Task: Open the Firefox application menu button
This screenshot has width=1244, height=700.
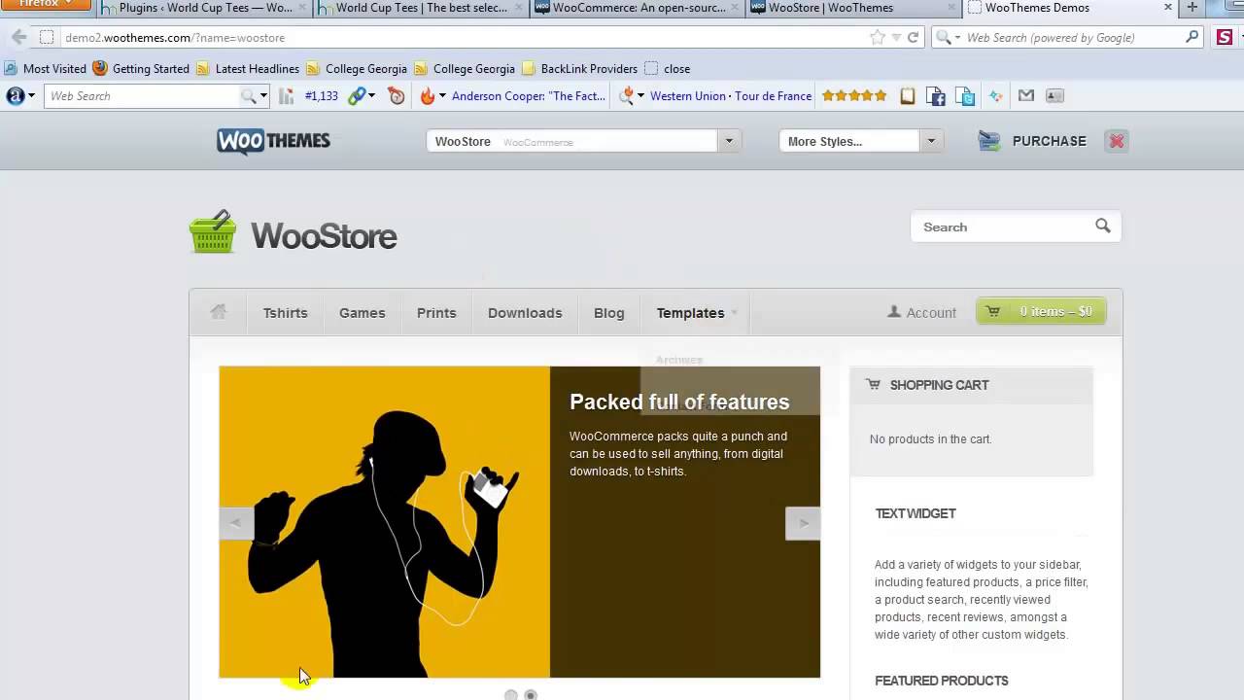Action: 46,5
